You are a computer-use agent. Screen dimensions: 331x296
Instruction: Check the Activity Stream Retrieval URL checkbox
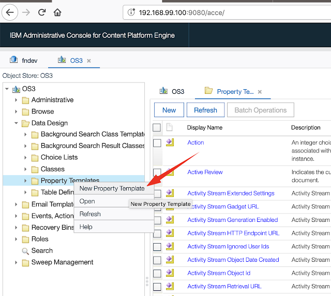[x=157, y=287]
